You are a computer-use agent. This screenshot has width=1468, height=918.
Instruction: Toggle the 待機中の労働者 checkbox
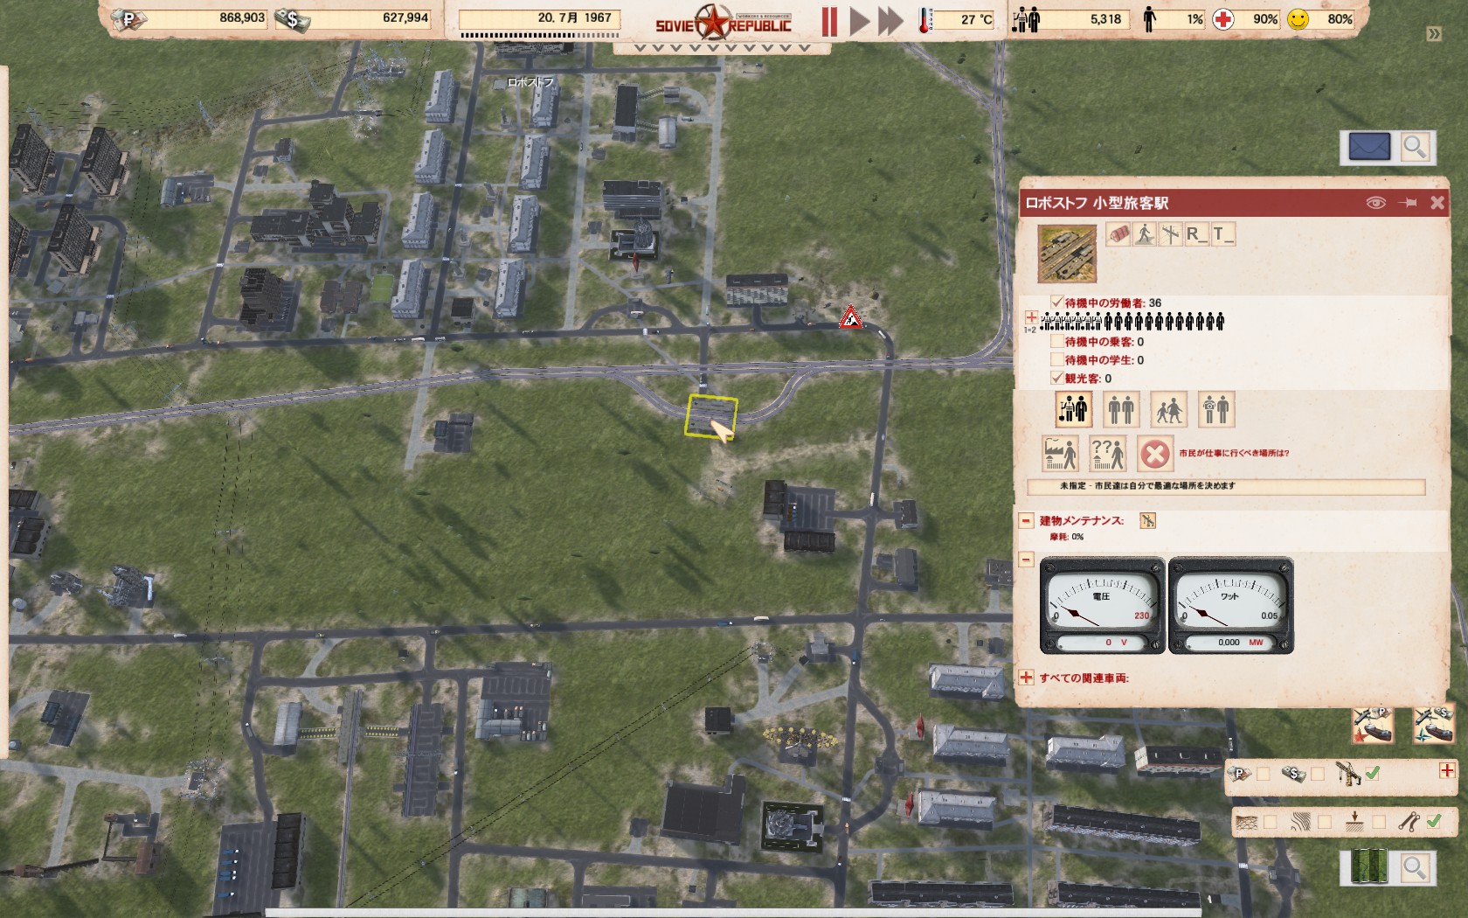[x=1057, y=303]
